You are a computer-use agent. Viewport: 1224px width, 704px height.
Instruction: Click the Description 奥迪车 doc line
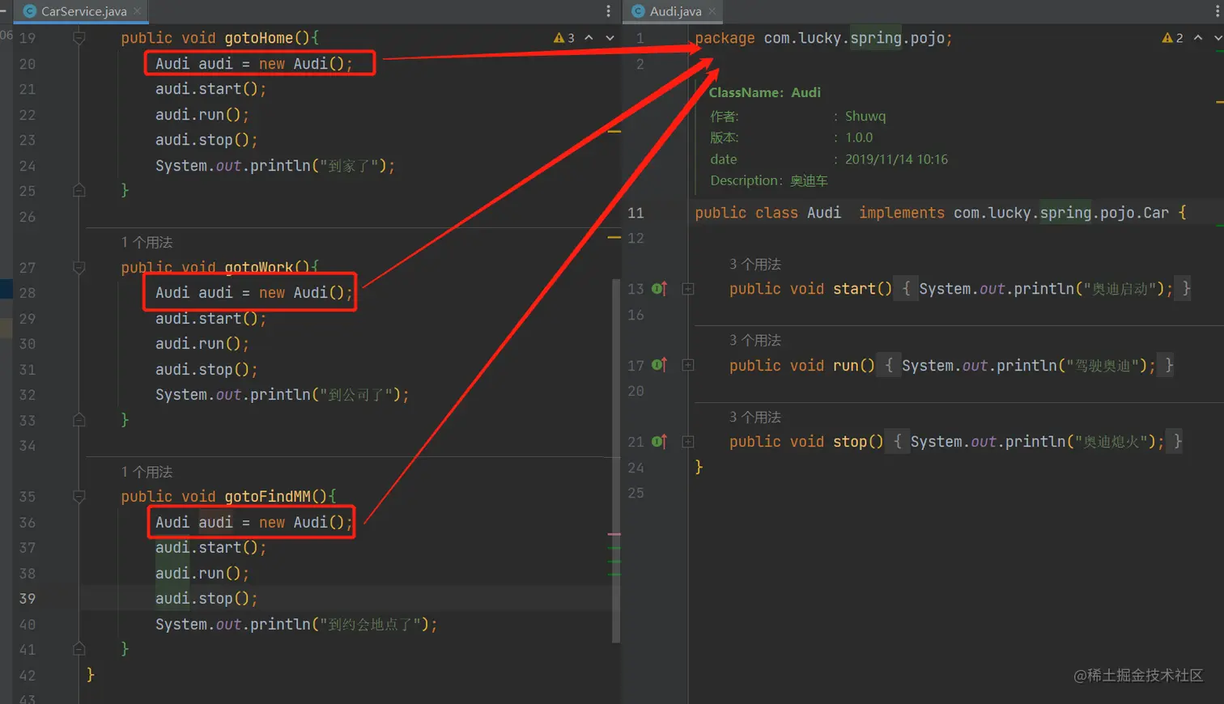point(769,180)
